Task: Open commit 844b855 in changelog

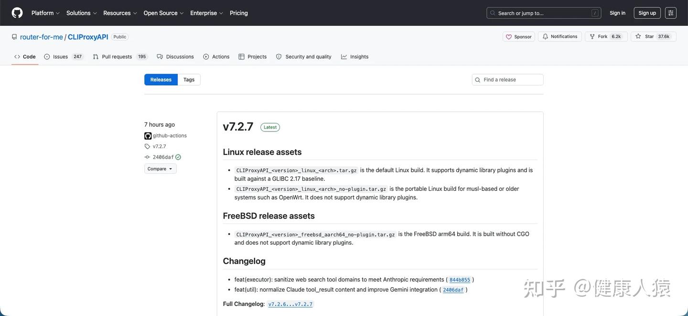Action: pos(460,280)
